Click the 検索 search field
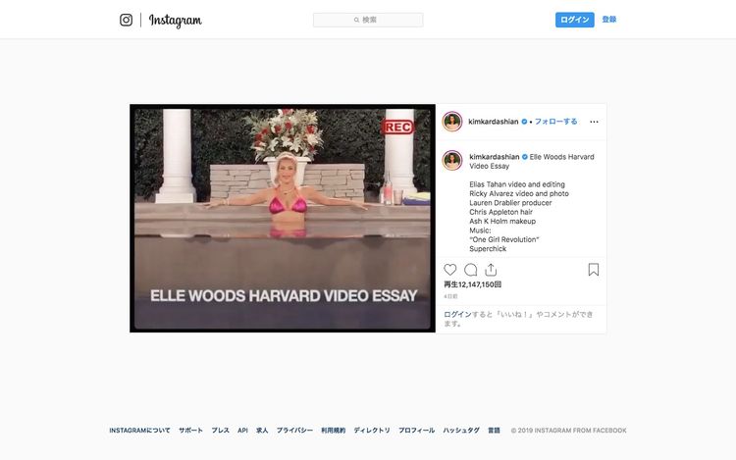The height and width of the screenshot is (460, 736). [x=368, y=20]
